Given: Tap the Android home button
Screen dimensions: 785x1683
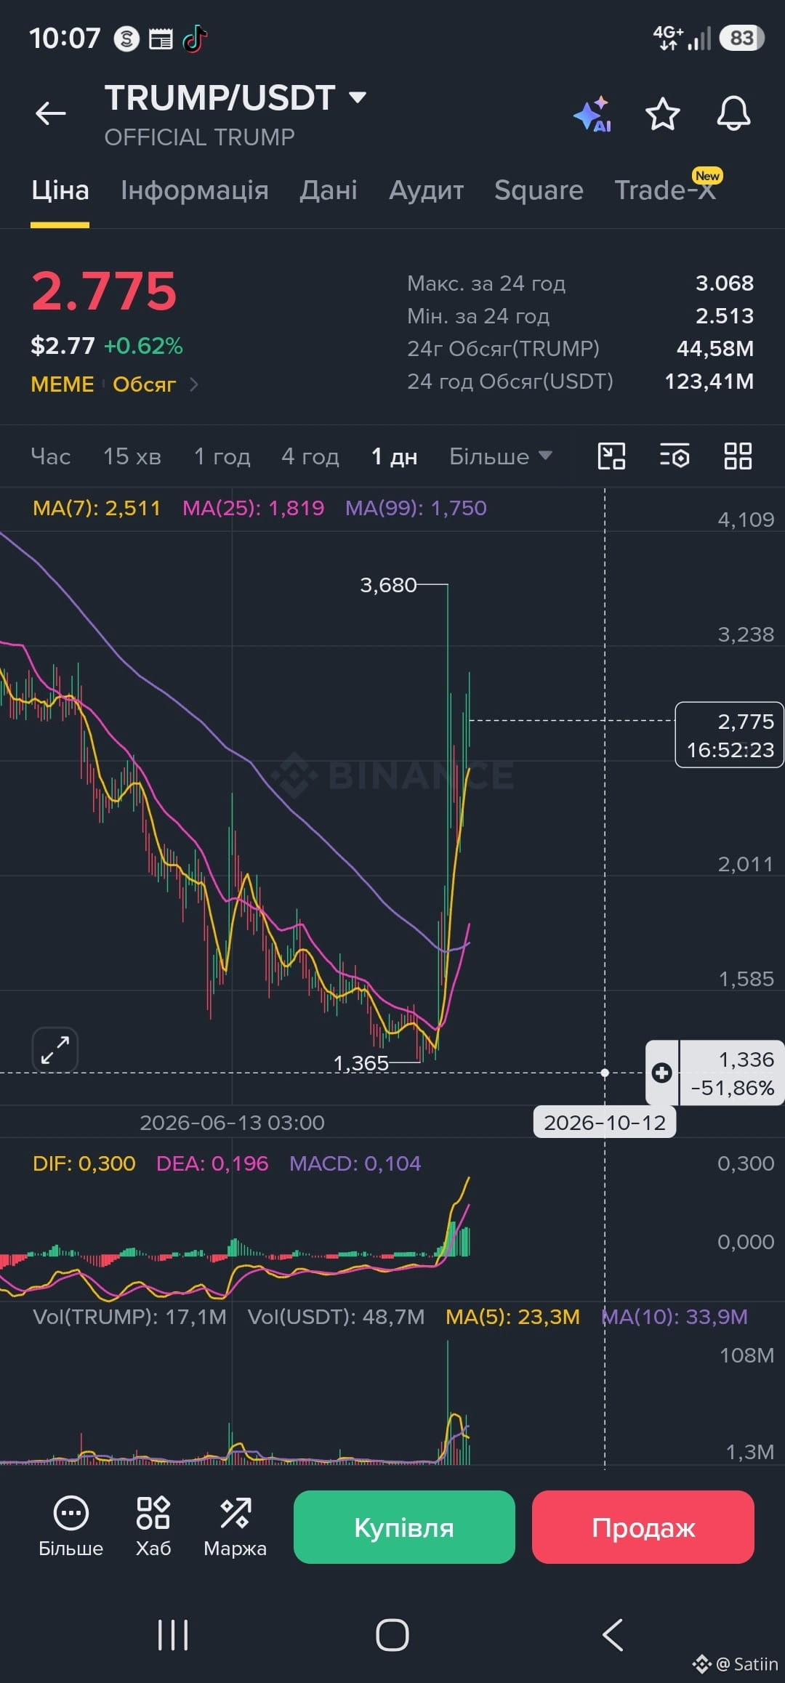Looking at the screenshot, I should click(x=392, y=1635).
